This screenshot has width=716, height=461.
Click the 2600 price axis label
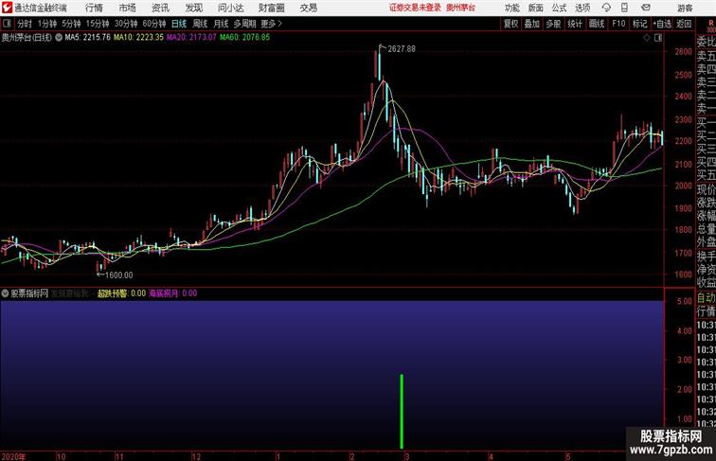tap(684, 51)
